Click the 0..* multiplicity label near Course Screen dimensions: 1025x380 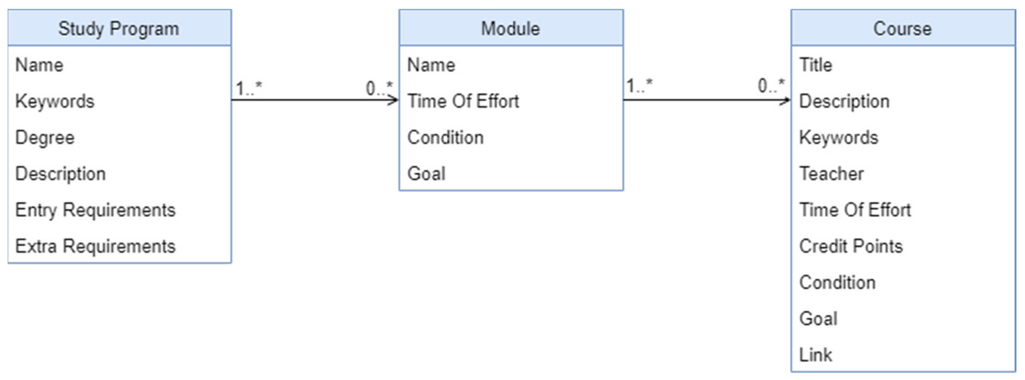coord(771,85)
